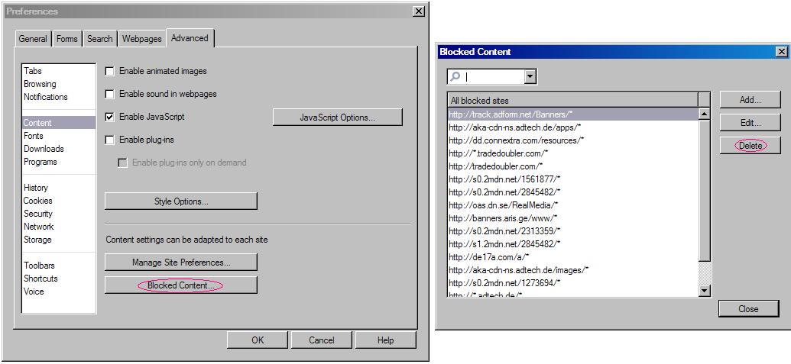Select http://tradedoubler.com/* entry

point(572,166)
